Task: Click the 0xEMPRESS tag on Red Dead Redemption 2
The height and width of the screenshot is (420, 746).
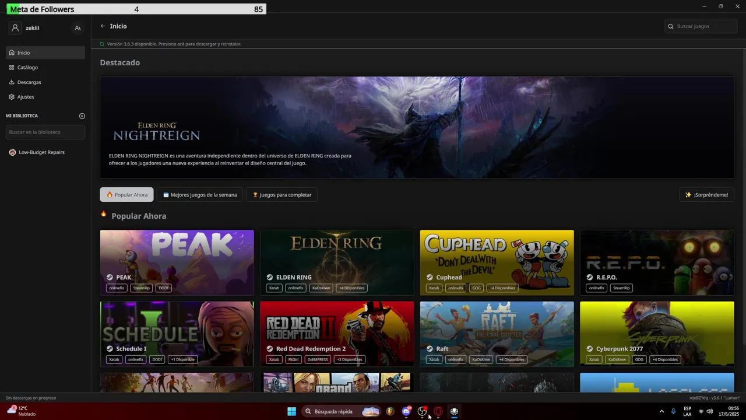Action: tap(318, 359)
